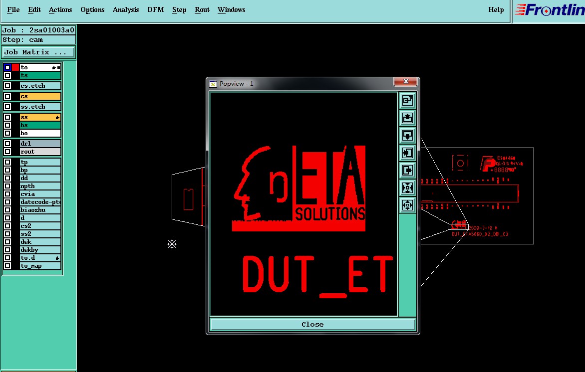Select layer name npth
Screen dimensions: 585x372
click(x=40, y=186)
